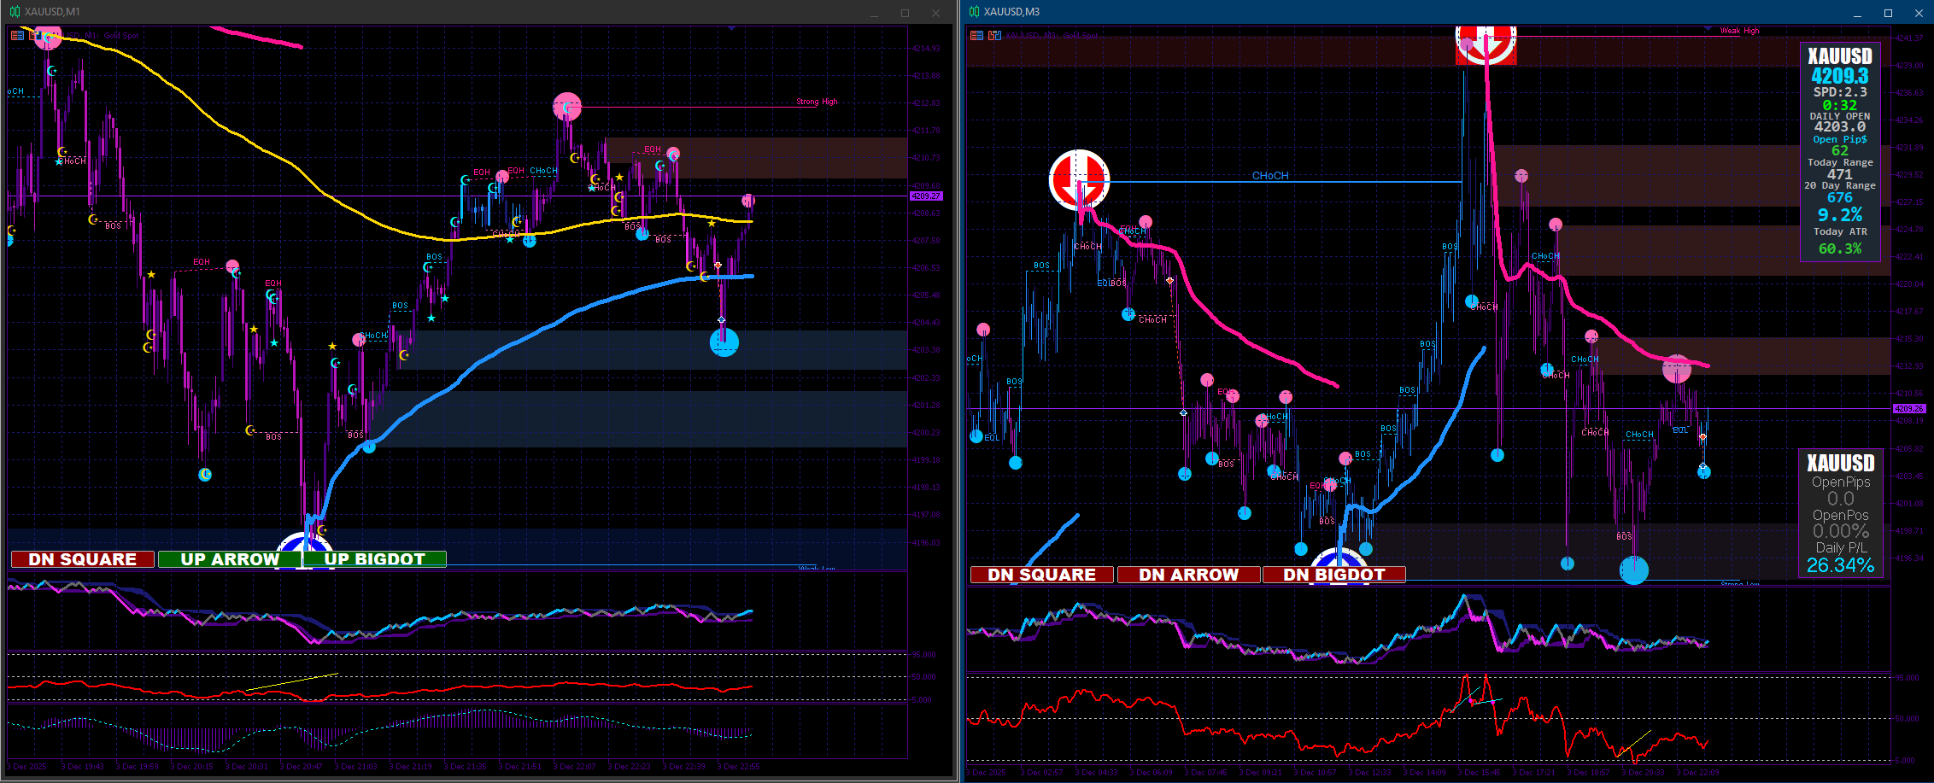Click the 4214.93 price level on M1 axis
This screenshot has width=1934, height=783.
pyautogui.click(x=925, y=49)
